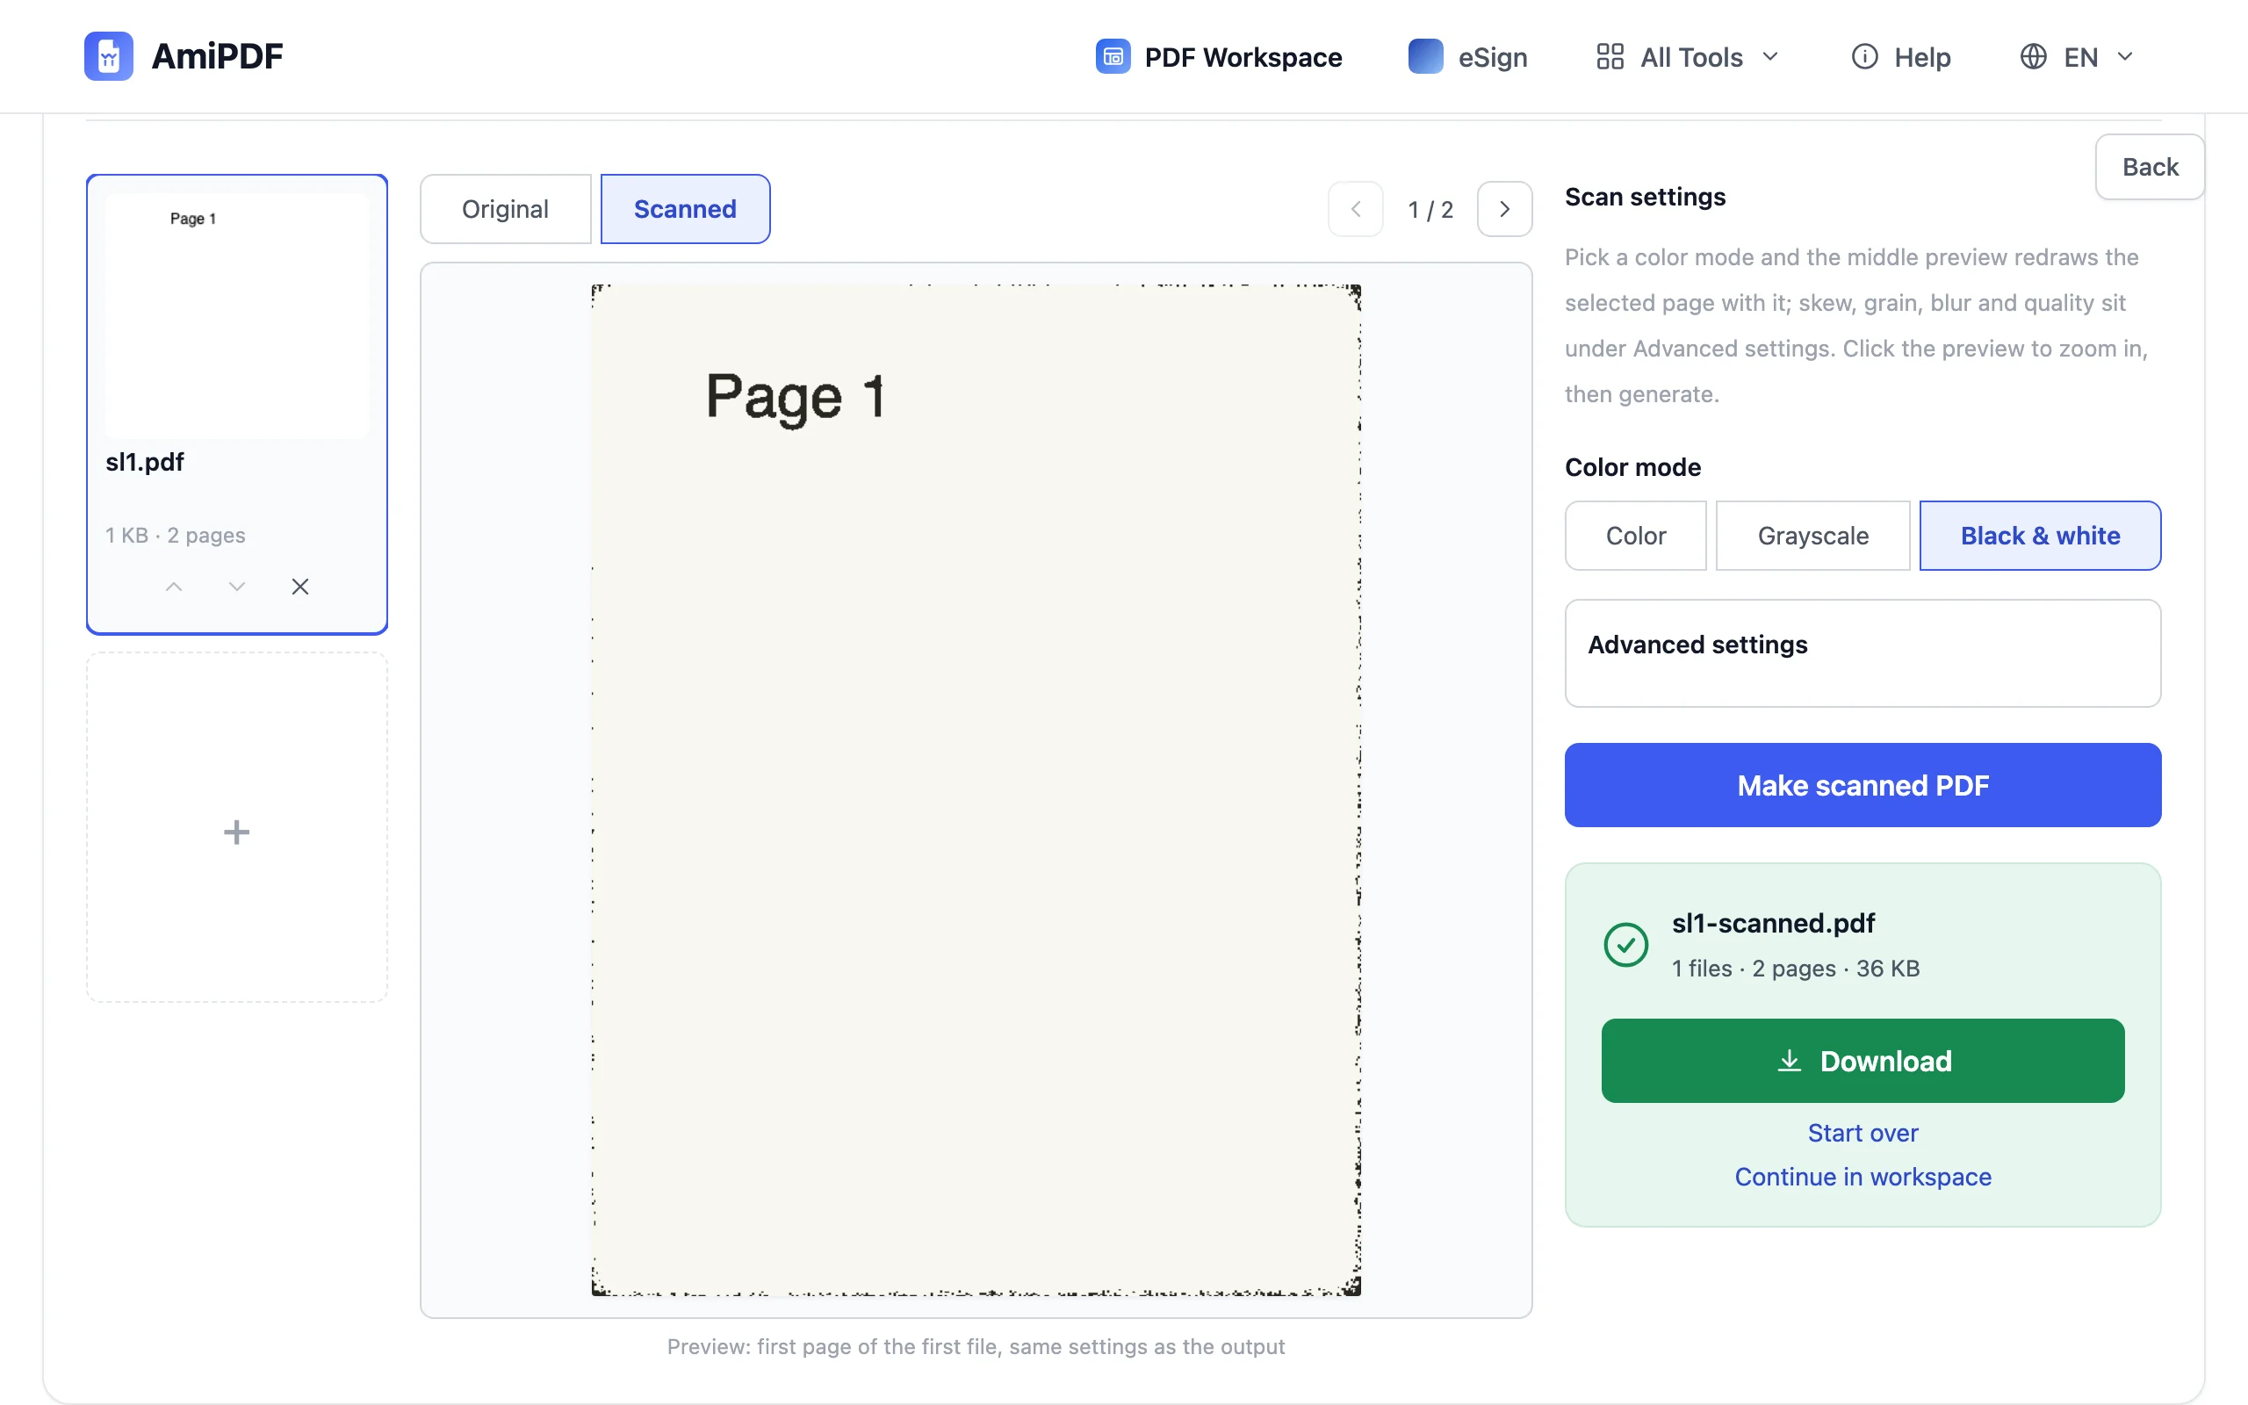
Task: Click the eSign icon square
Action: click(x=1425, y=57)
